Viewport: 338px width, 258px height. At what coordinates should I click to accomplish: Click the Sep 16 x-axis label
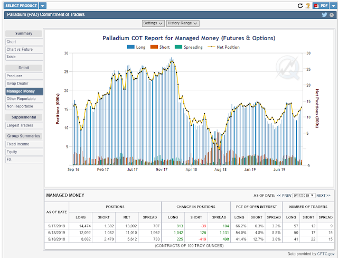[73, 170]
